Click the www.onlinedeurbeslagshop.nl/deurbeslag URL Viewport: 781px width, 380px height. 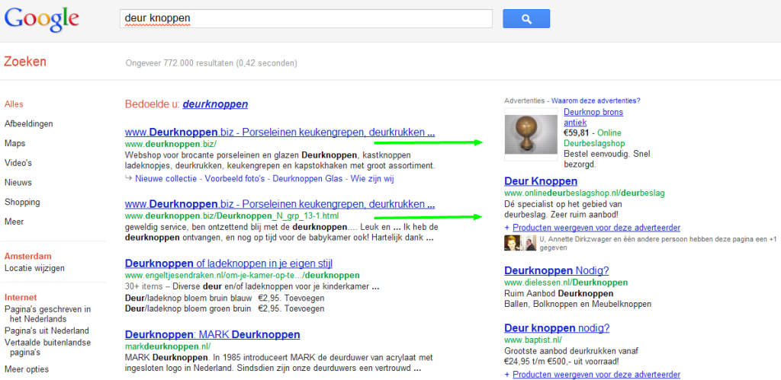(584, 193)
